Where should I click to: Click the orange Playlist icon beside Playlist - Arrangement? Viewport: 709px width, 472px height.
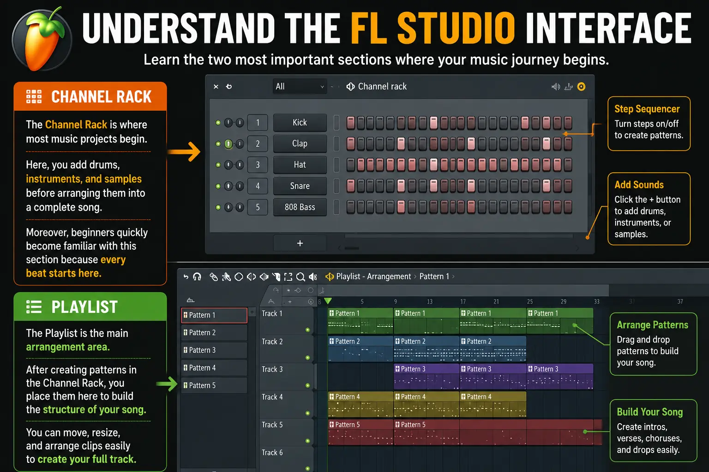coord(330,277)
